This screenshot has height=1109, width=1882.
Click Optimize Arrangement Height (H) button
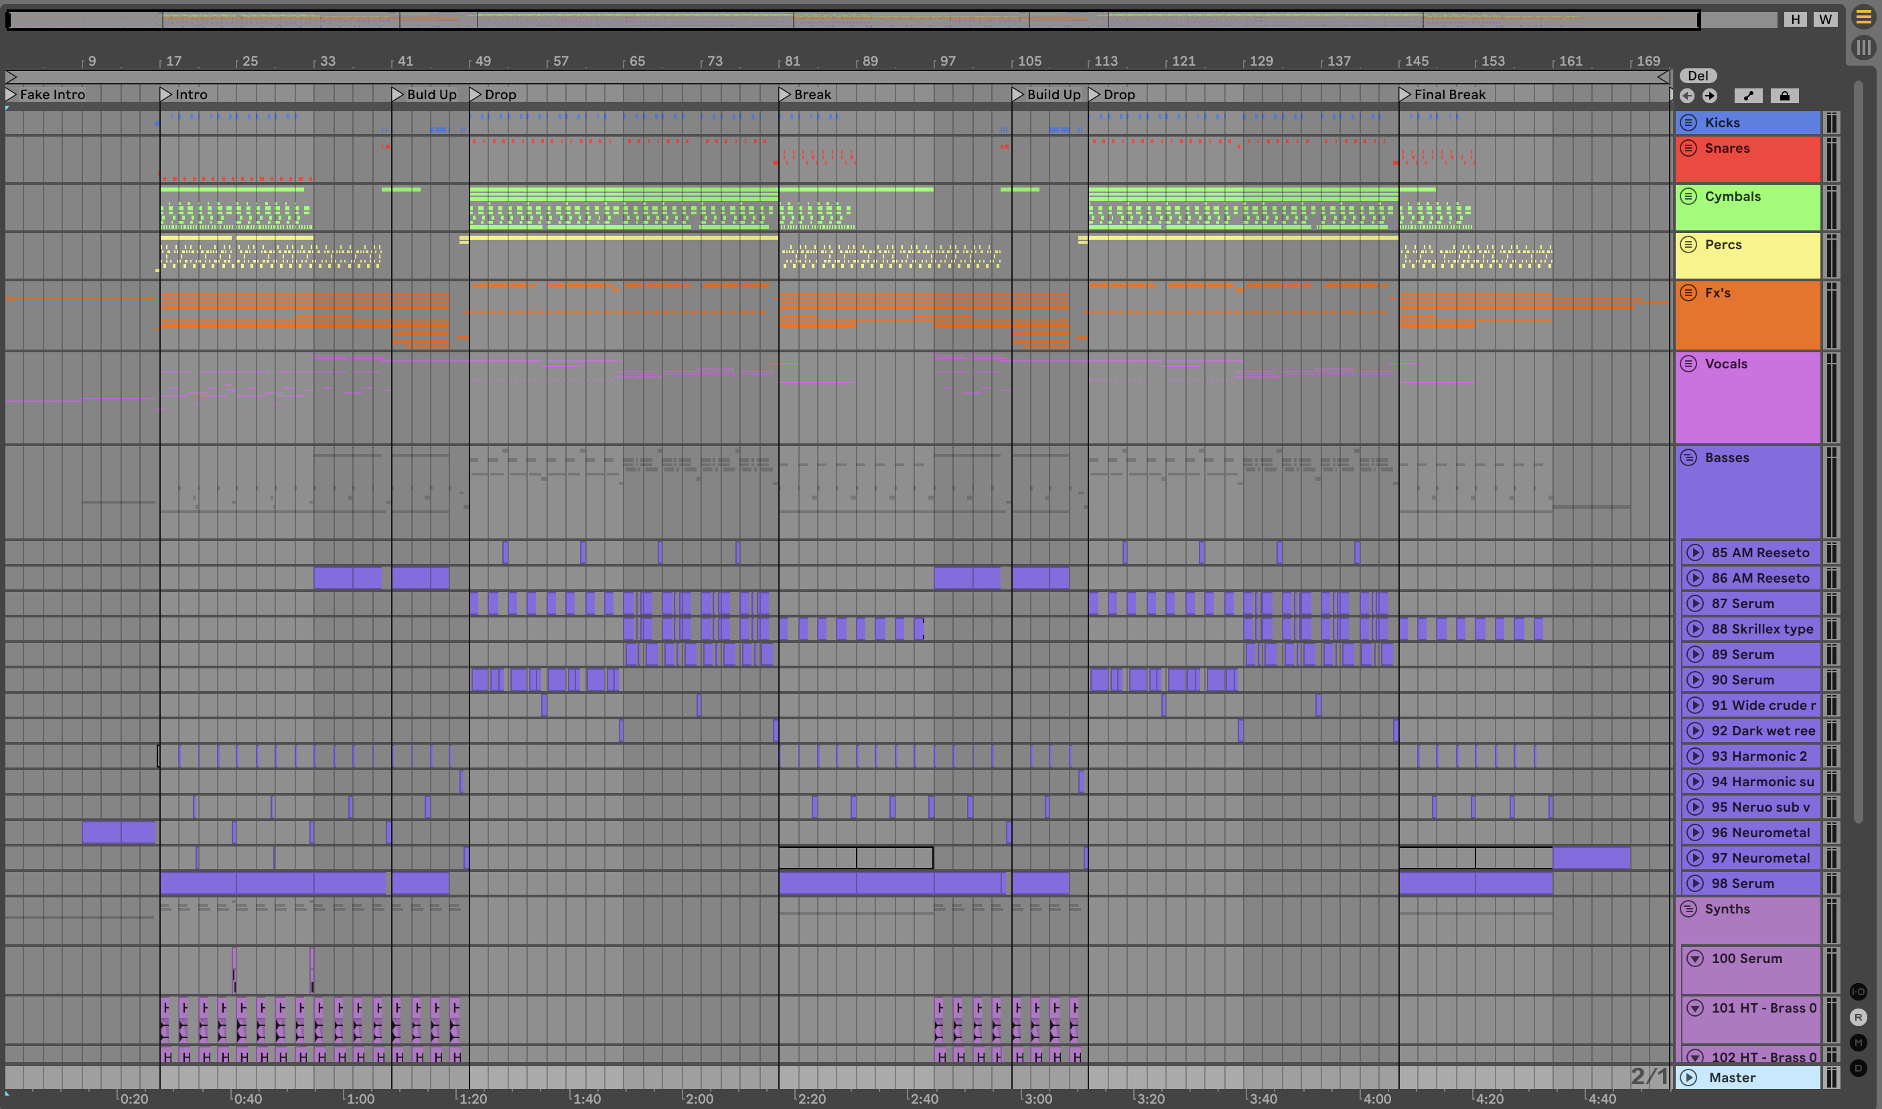[x=1794, y=19]
